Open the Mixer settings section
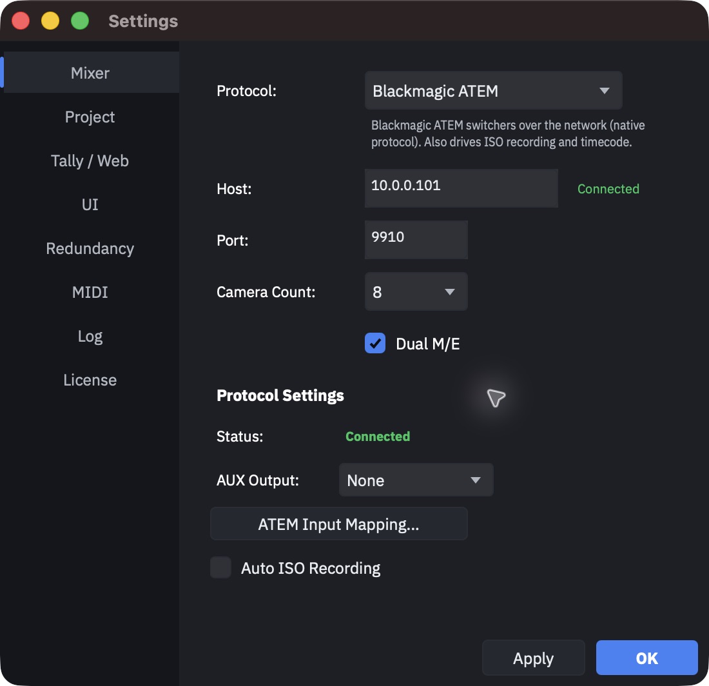 pos(90,72)
